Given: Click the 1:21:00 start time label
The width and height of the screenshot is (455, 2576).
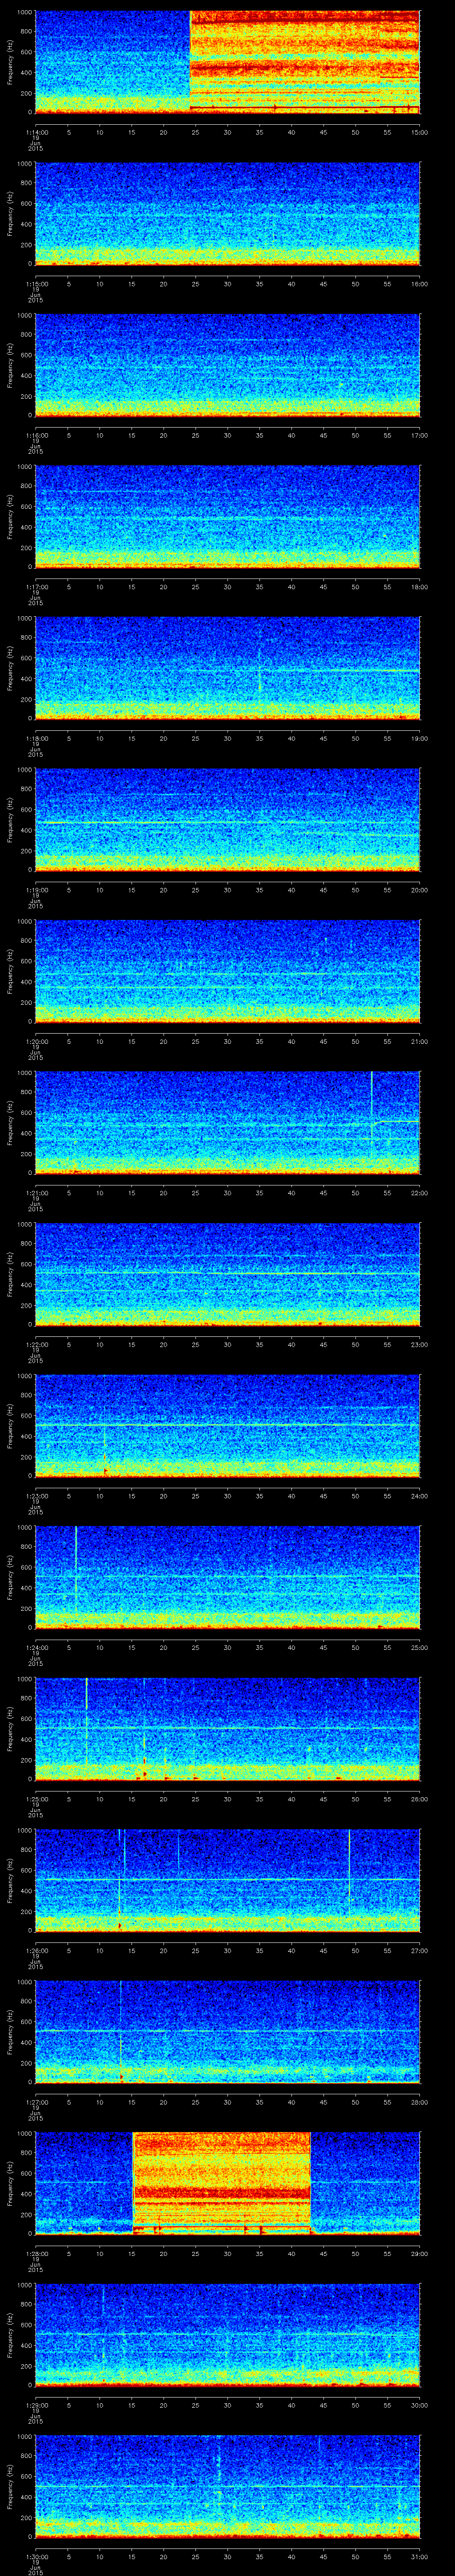Looking at the screenshot, I should [36, 1193].
